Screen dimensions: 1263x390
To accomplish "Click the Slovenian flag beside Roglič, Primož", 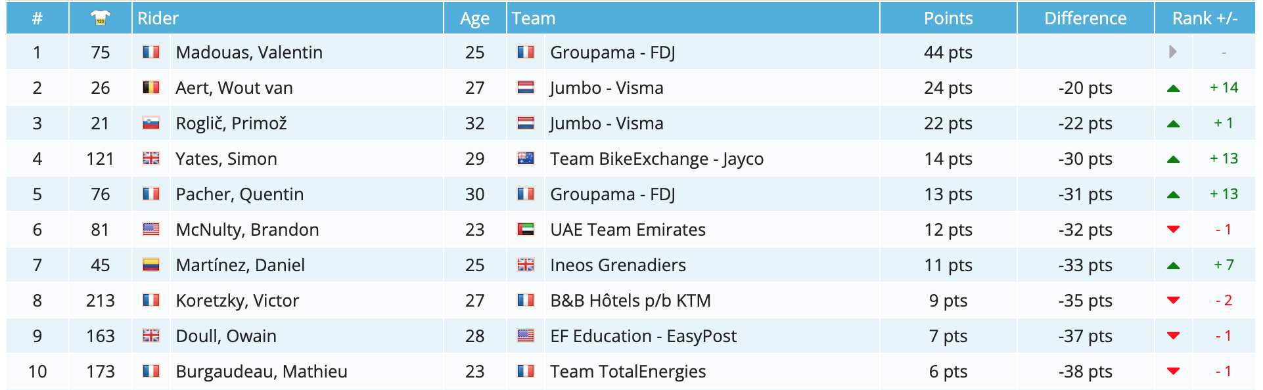I will tap(151, 123).
